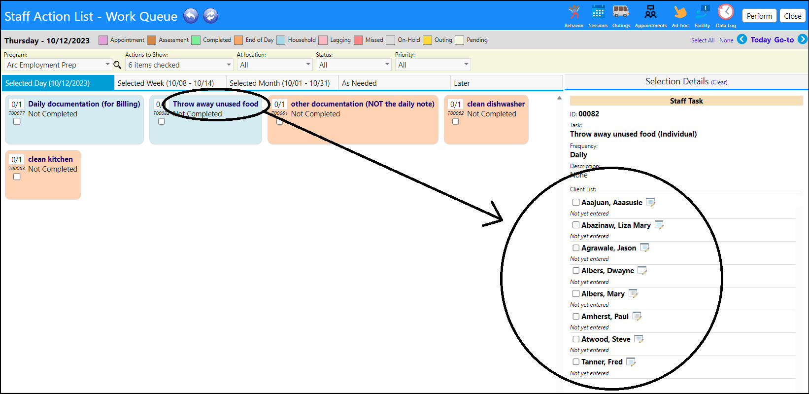Open the At location dropdown
Screen dimensions: 809x394
(x=274, y=65)
